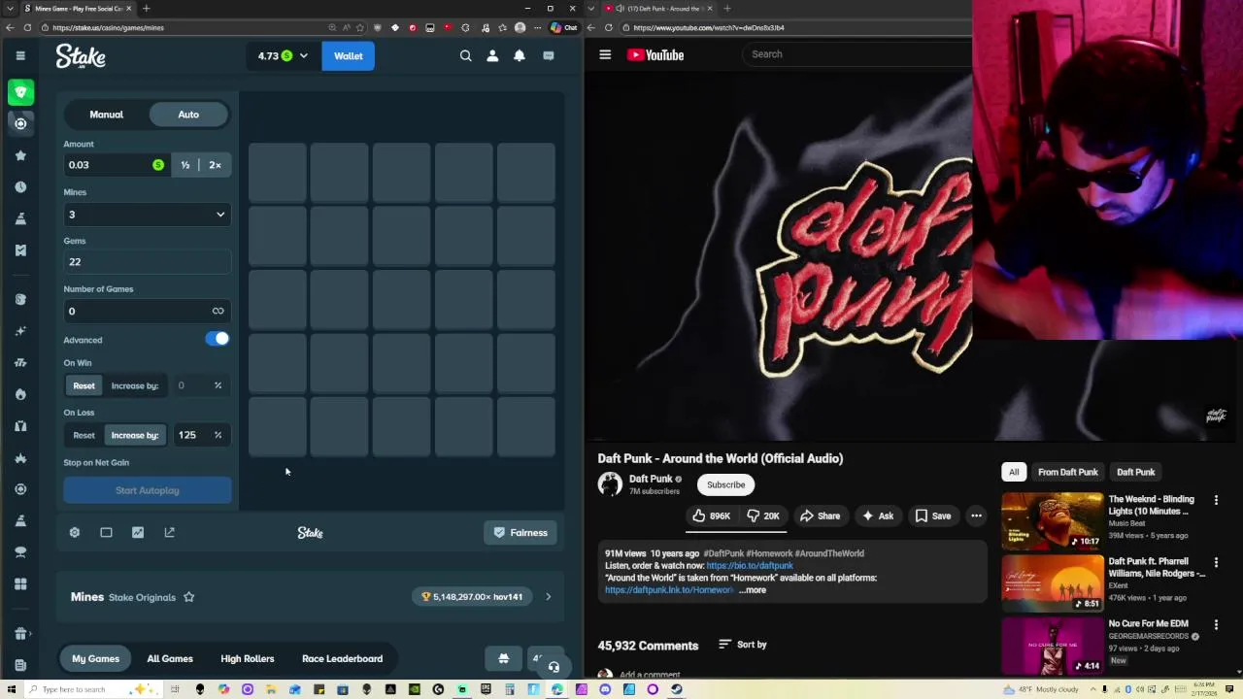Open High Rollers tab

(x=248, y=658)
